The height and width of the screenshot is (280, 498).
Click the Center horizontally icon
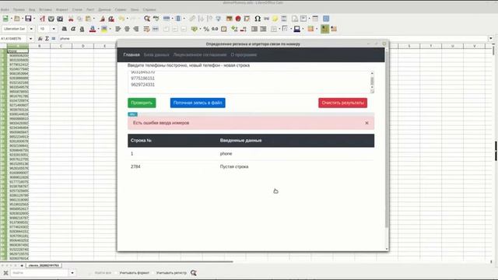[127, 29]
